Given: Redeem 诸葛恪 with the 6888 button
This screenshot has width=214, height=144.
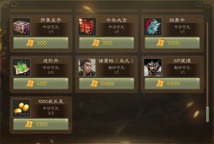Looking at the screenshot, I should [107, 84].
